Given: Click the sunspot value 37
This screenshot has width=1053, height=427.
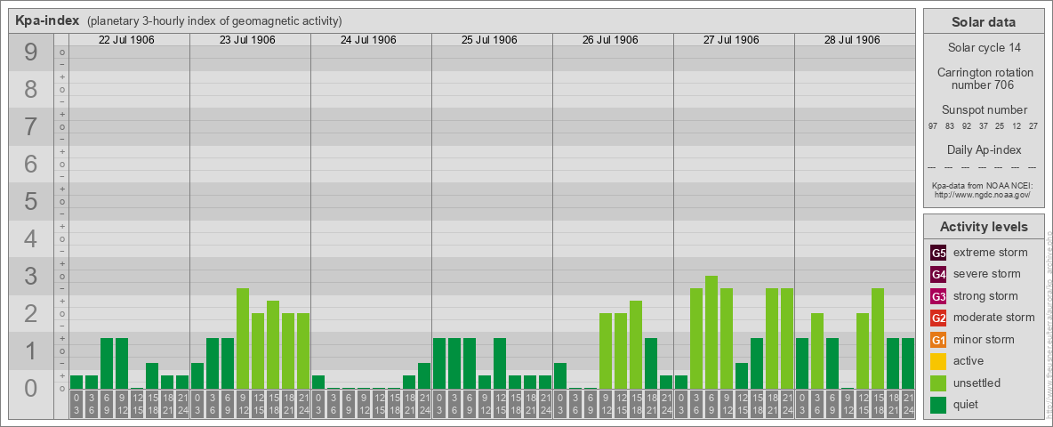Looking at the screenshot, I should 983,126.
